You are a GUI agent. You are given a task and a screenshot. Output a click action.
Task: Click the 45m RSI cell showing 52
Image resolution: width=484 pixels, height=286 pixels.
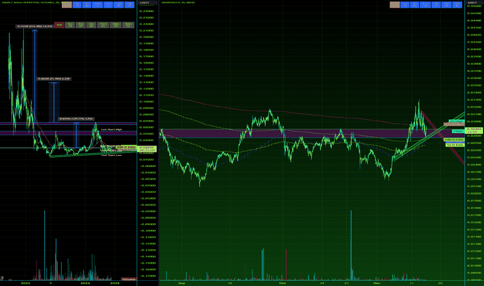(128, 25)
